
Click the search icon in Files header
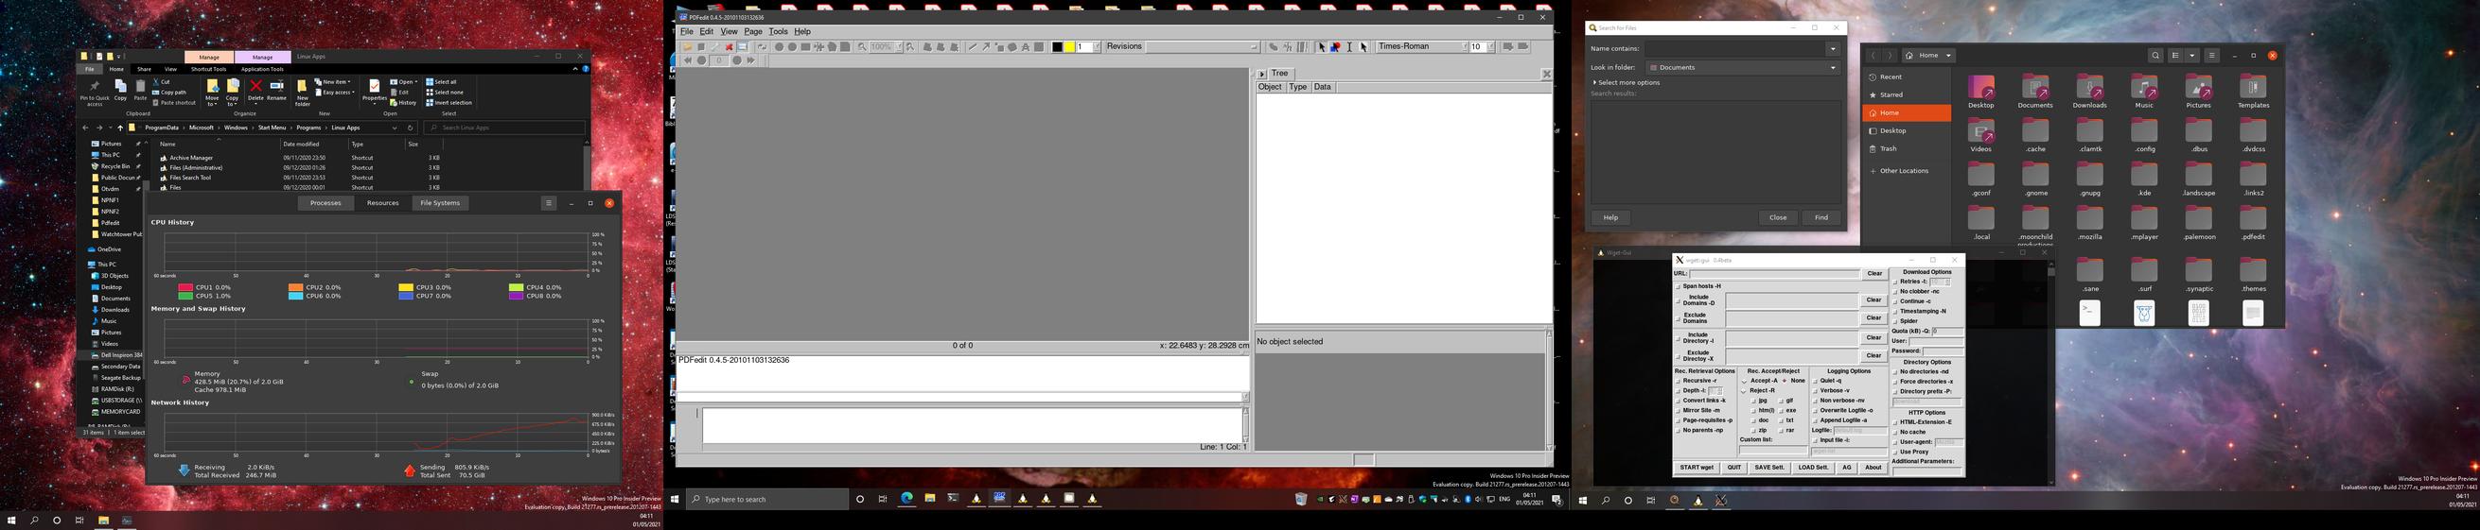click(x=2155, y=56)
